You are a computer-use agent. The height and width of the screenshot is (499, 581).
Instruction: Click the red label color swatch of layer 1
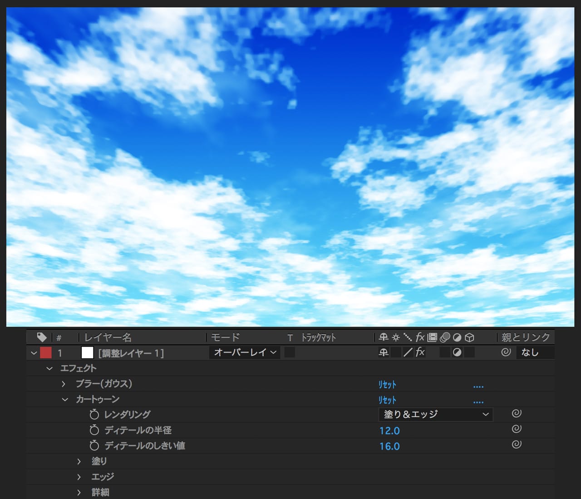46,352
